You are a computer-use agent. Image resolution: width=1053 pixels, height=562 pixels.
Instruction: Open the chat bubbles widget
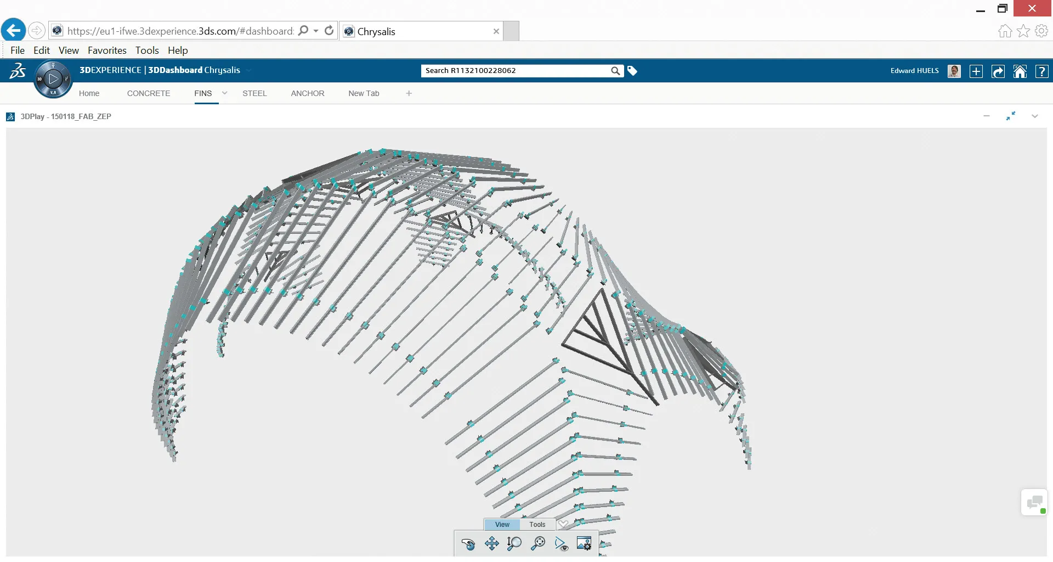pyautogui.click(x=1034, y=502)
